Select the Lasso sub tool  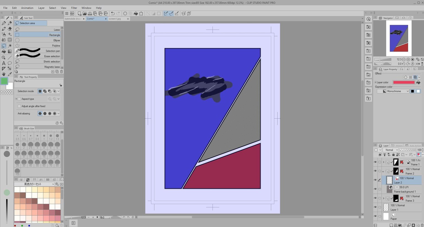click(x=38, y=30)
